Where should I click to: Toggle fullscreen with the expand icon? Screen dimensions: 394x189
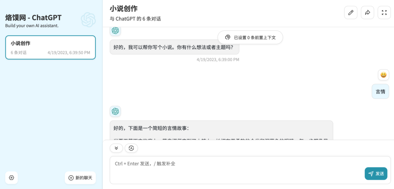(384, 13)
